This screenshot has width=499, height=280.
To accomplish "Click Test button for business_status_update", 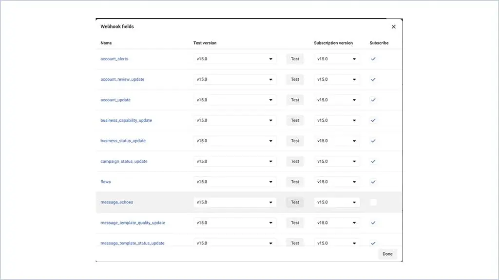I will click(x=295, y=141).
